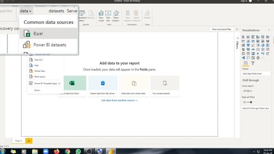Click the New visual ribbon button
The width and height of the screenshot is (274, 154).
[101, 16]
